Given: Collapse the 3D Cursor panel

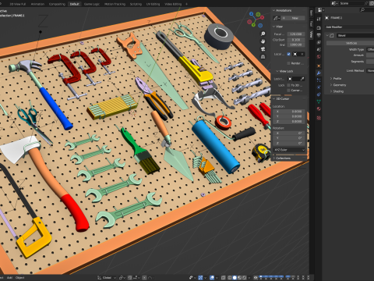Looking at the screenshot, I should tap(280, 99).
